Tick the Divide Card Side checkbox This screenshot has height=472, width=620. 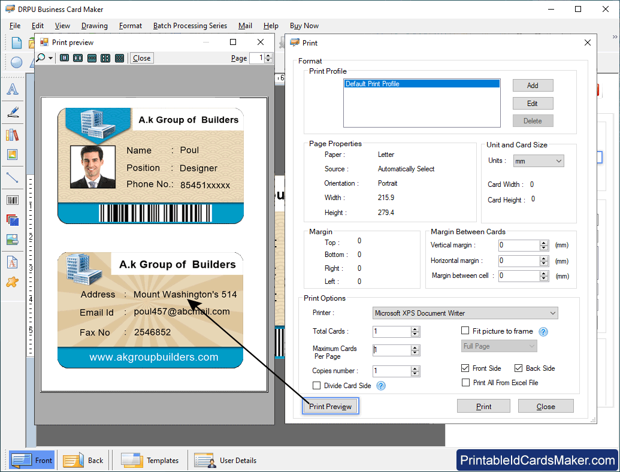click(x=316, y=385)
